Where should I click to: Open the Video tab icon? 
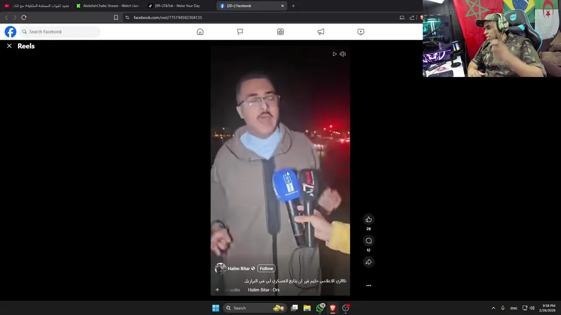(361, 31)
